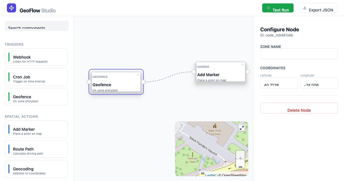Click the TRIGGERS section label
345x181 pixels.
(x=14, y=45)
